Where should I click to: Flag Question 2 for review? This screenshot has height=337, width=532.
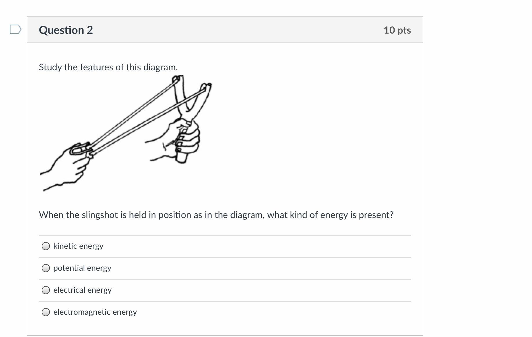pos(15,30)
